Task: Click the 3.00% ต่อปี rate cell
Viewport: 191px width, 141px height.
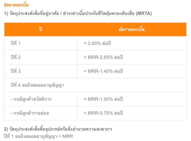Action: (x=97, y=43)
